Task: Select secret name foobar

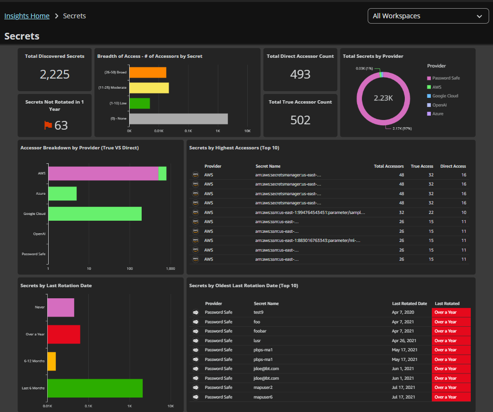Action: click(260, 331)
